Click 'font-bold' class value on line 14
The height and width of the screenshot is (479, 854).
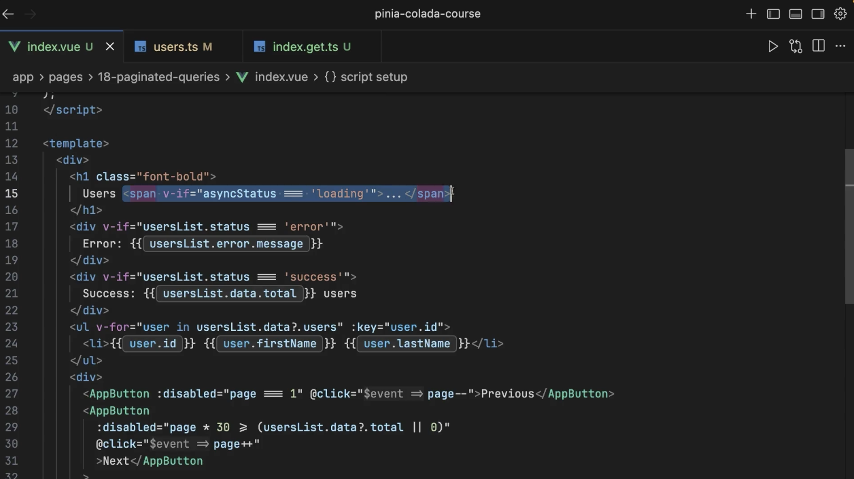[173, 177]
